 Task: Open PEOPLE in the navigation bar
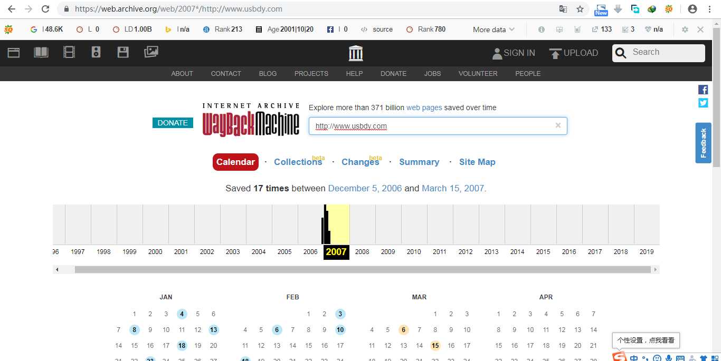click(528, 73)
